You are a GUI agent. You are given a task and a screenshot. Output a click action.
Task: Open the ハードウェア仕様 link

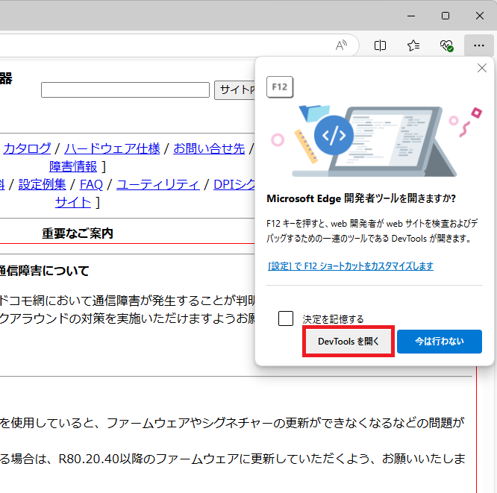tap(112, 148)
